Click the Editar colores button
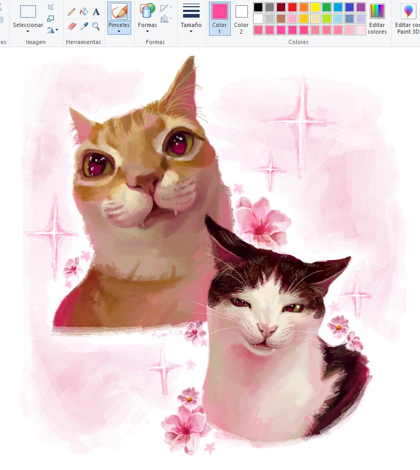Screen dimensions: 420x470 pos(377,18)
